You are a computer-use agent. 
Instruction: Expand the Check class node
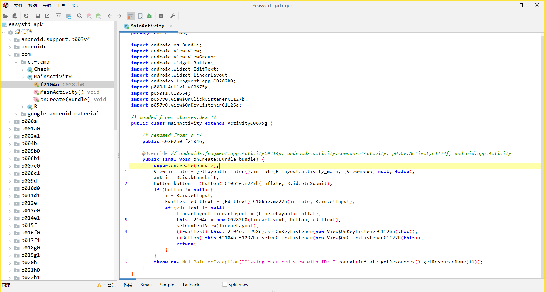[x=22, y=69]
